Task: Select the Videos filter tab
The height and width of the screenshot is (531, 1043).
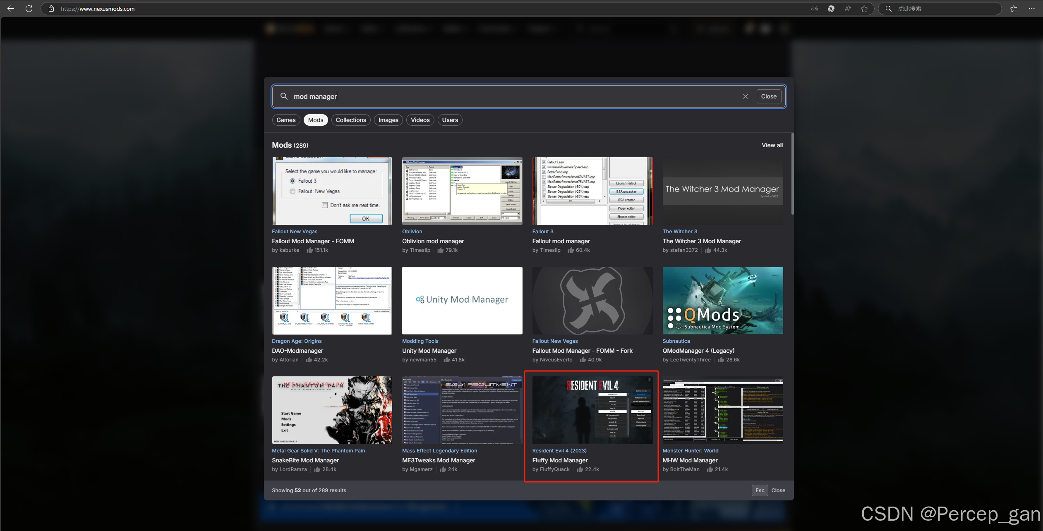Action: (x=420, y=120)
